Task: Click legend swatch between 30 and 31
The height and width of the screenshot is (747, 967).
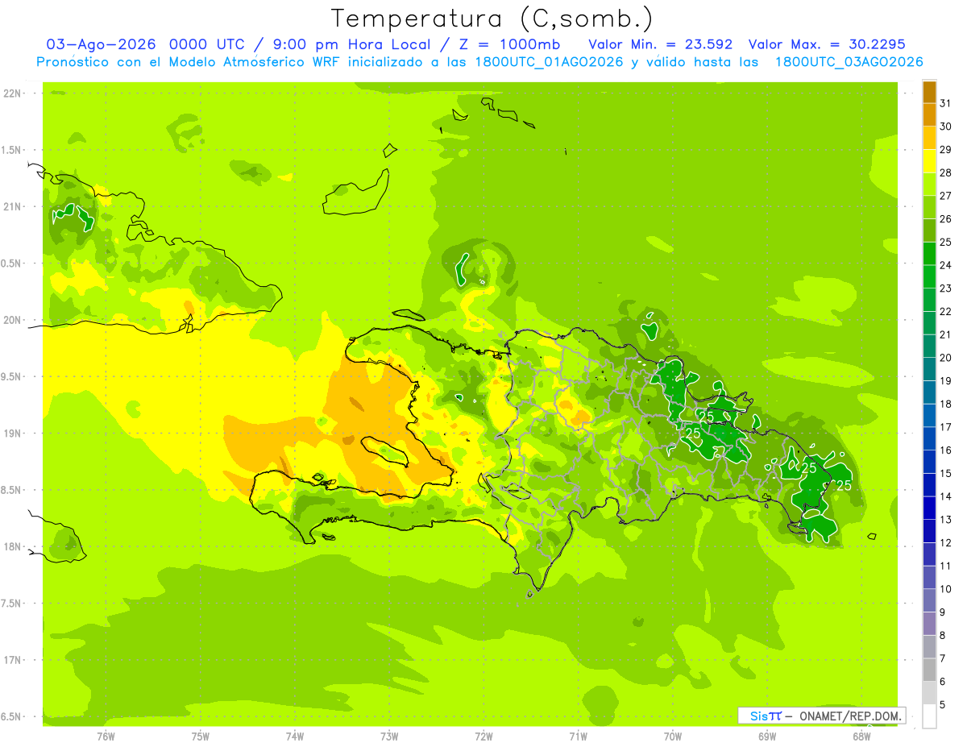Action: click(x=929, y=115)
